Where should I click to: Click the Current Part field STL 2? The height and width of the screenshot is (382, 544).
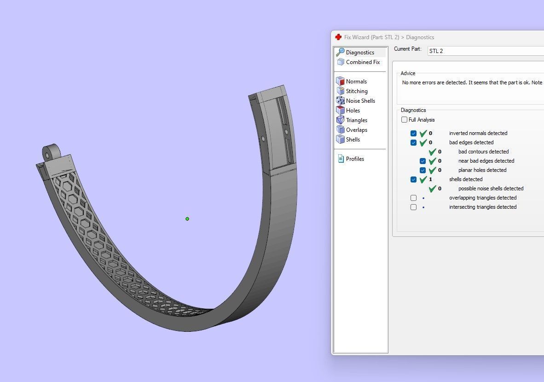coord(486,51)
